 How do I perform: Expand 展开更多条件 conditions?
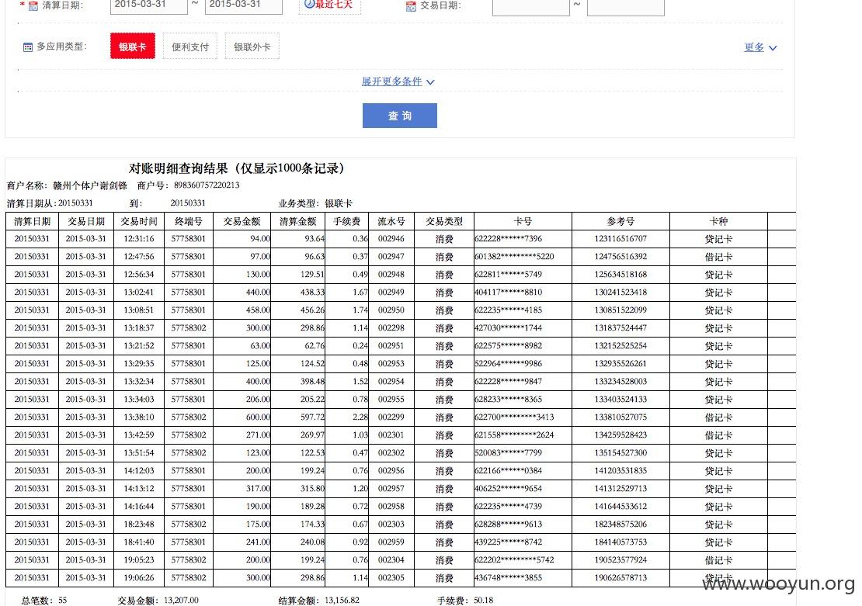tap(398, 81)
